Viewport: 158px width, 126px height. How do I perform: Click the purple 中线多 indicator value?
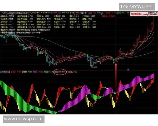(x=38, y=72)
